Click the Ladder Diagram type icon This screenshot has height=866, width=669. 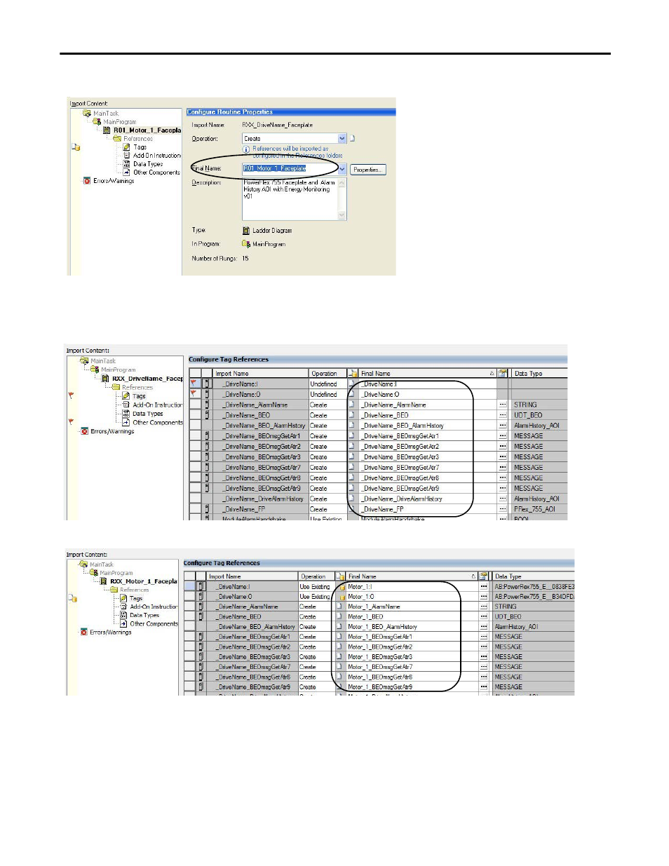pos(246,231)
